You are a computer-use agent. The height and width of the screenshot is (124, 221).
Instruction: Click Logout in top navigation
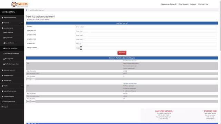pos(193,4)
